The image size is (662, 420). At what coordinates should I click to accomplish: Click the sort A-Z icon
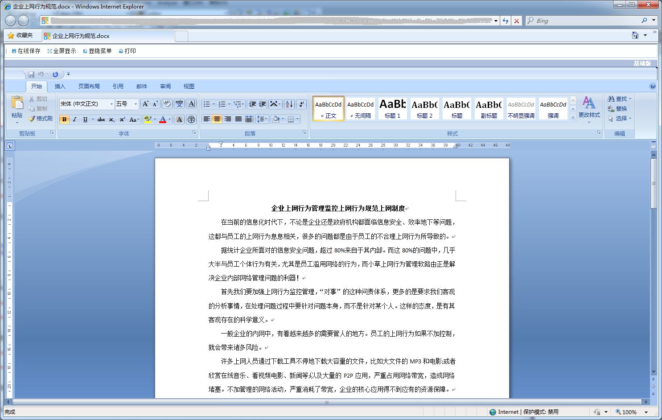pos(289,104)
